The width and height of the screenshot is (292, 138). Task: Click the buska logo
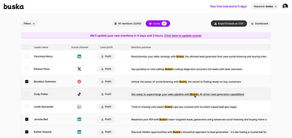tap(14, 7)
